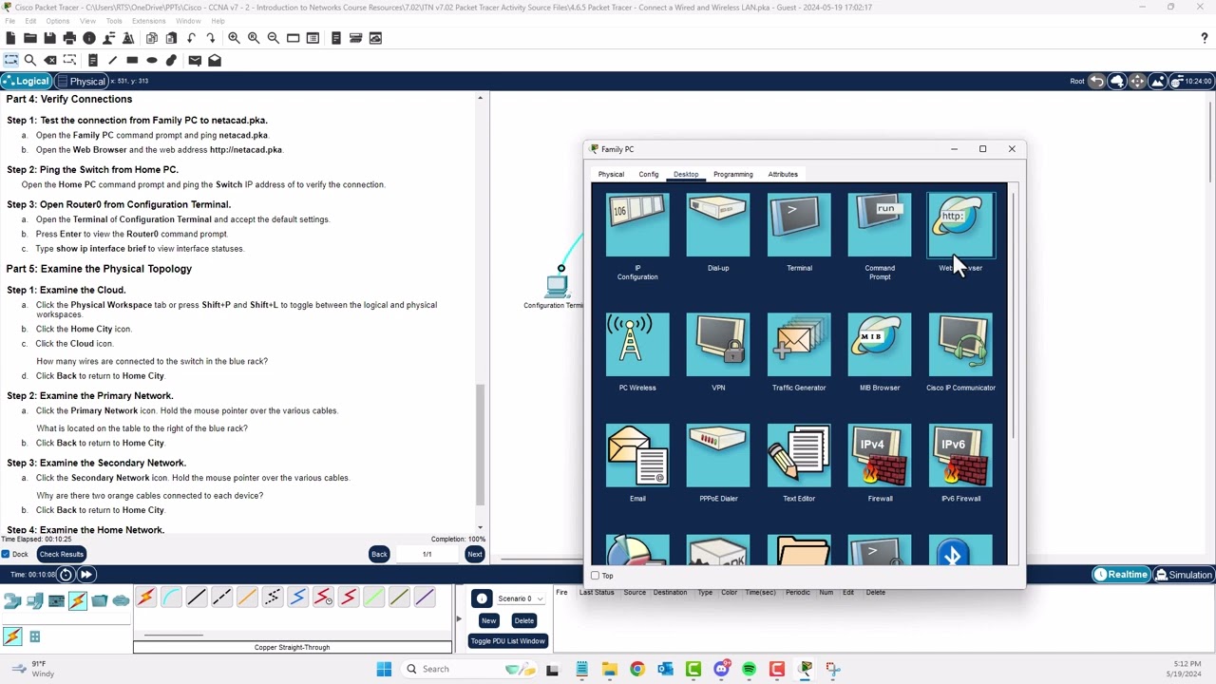Open the Programming tab in Family PC
1216x684 pixels.
pos(733,174)
